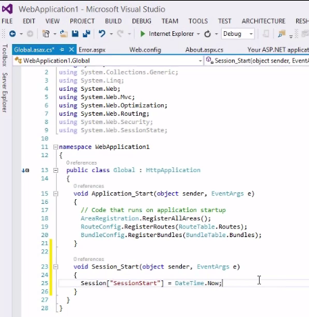Screen dimensions: 309x317
Task: Open the Internet Explorer browser dropdown
Action: tap(198, 34)
